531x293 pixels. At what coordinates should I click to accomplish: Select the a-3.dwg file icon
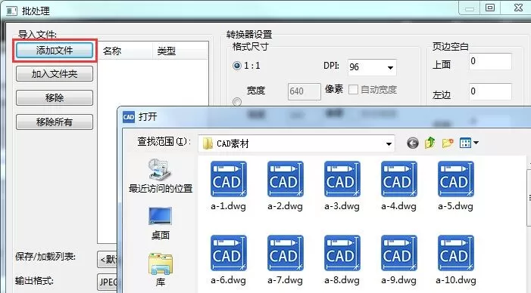click(342, 179)
